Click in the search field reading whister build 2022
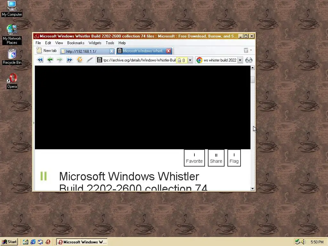328x246 pixels. 220,60
